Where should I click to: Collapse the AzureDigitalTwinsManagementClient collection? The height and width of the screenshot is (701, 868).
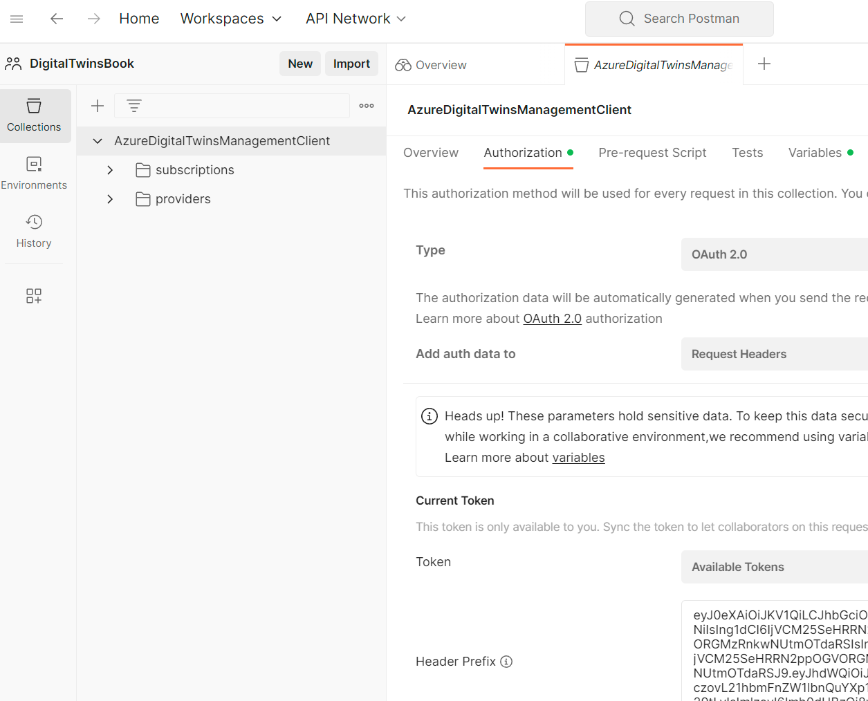(x=98, y=141)
